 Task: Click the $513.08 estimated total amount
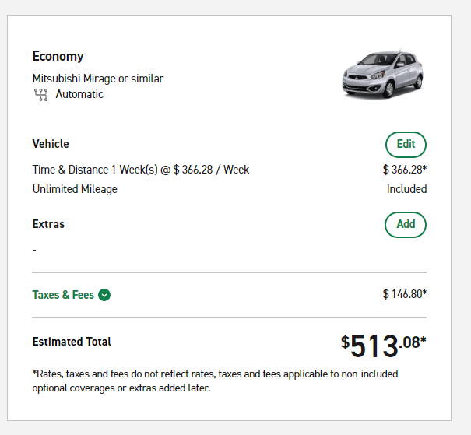[383, 345]
